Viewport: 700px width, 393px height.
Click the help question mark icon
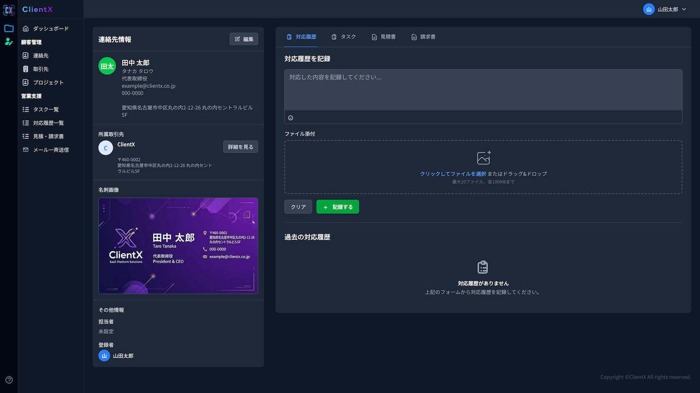8,380
